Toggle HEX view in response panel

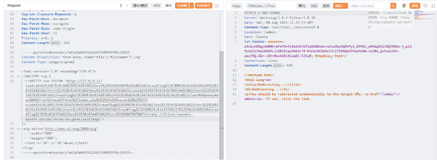(x=314, y=6)
